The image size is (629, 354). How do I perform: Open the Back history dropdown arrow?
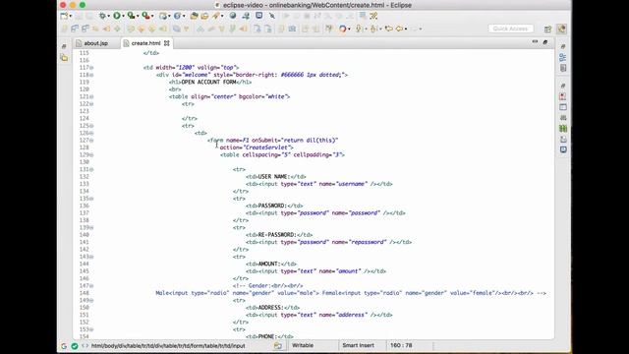(x=406, y=29)
